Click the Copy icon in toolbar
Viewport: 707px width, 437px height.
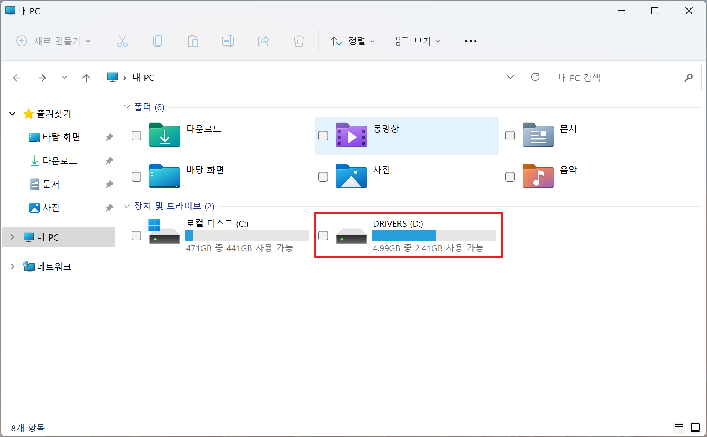158,41
